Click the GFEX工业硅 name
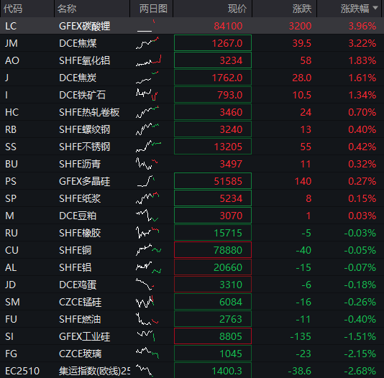Viewport: 384px width, 378px height. 84,336
